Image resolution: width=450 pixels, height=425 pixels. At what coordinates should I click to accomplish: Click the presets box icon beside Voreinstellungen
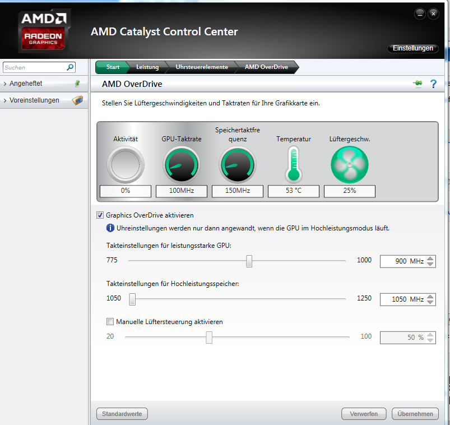point(77,100)
